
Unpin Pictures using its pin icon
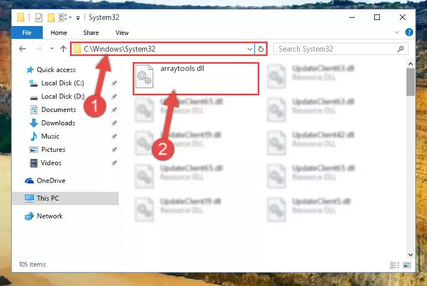pos(114,150)
